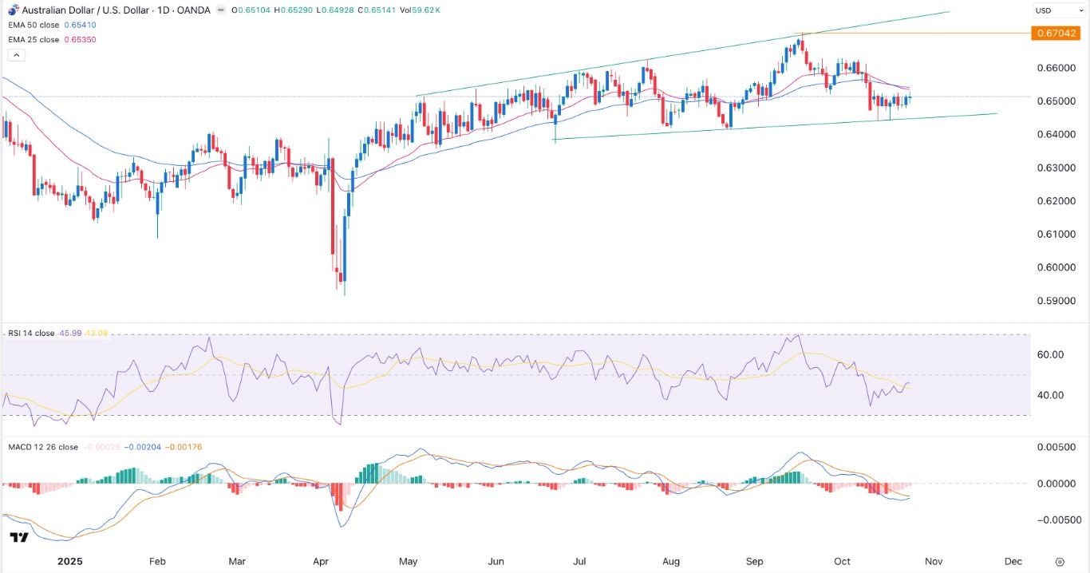
Task: Click the Nov label on the time axis
Action: pos(933,561)
